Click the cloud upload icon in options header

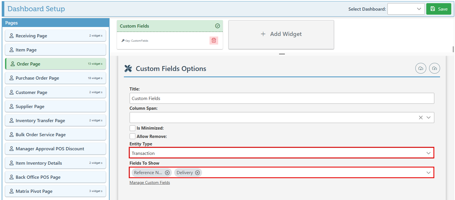pyautogui.click(x=434, y=68)
